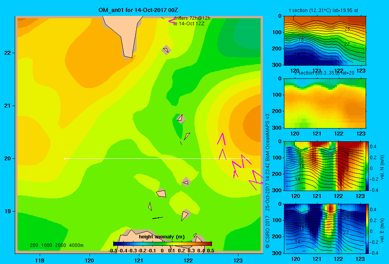Select the 4000m bathymetry depth label
This screenshot has width=389, height=264.
coord(76,245)
